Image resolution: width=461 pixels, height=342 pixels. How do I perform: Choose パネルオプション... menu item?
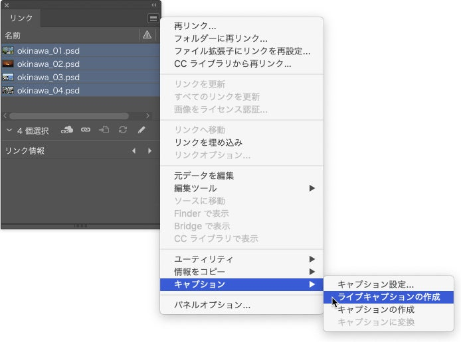click(x=242, y=305)
